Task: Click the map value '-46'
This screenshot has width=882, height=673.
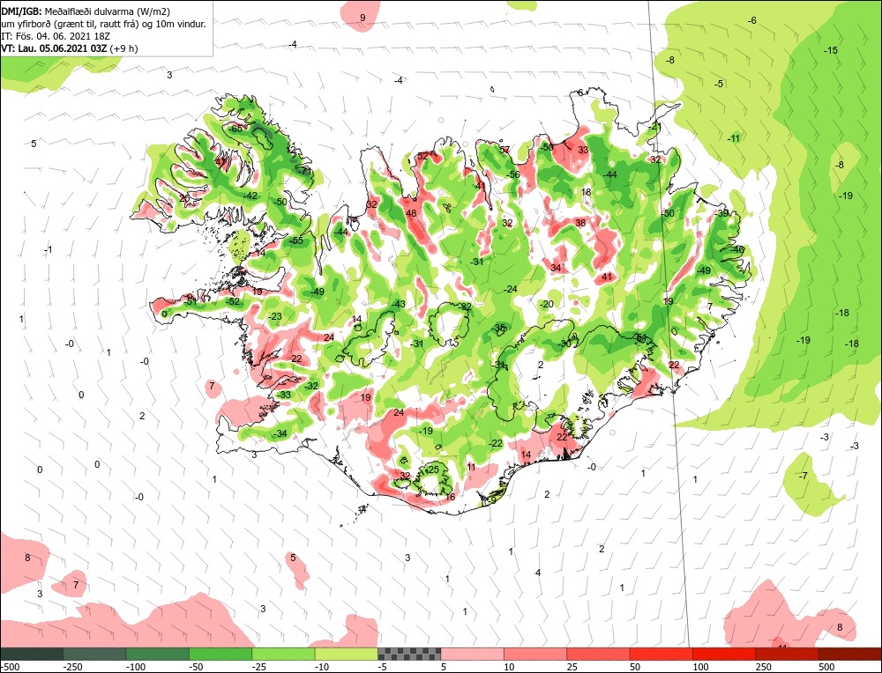Action: point(736,249)
